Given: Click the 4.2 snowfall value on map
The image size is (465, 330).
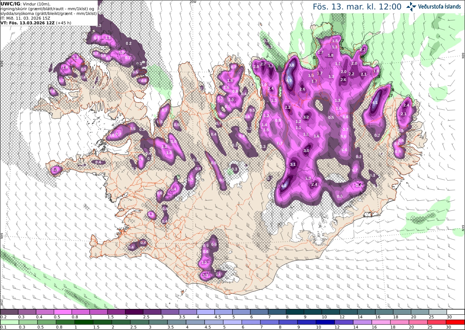Looking at the screenshot, I should pyautogui.click(x=284, y=186).
